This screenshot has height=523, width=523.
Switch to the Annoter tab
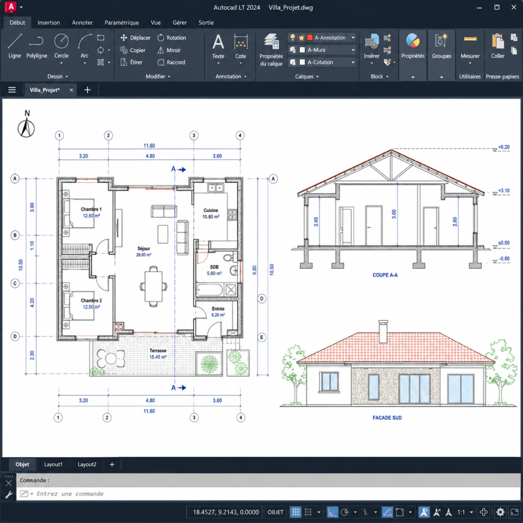click(82, 22)
